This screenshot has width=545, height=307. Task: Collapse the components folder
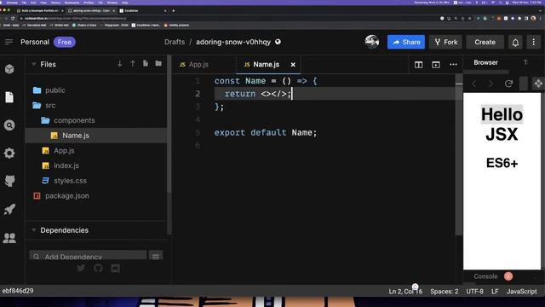point(74,120)
